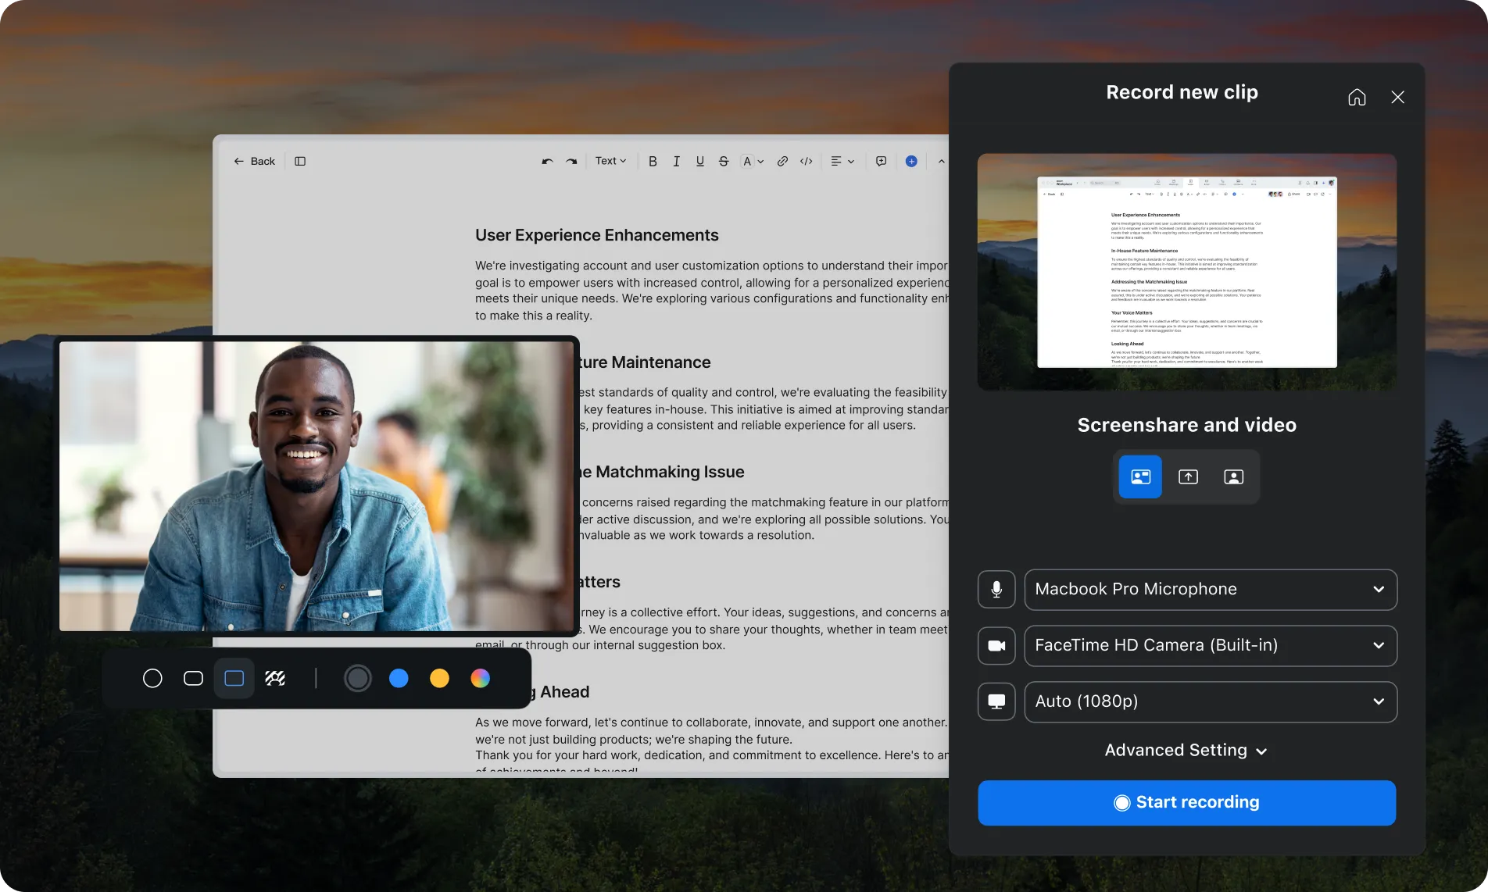
Task: Open the comment icon in toolbar
Action: pos(881,161)
